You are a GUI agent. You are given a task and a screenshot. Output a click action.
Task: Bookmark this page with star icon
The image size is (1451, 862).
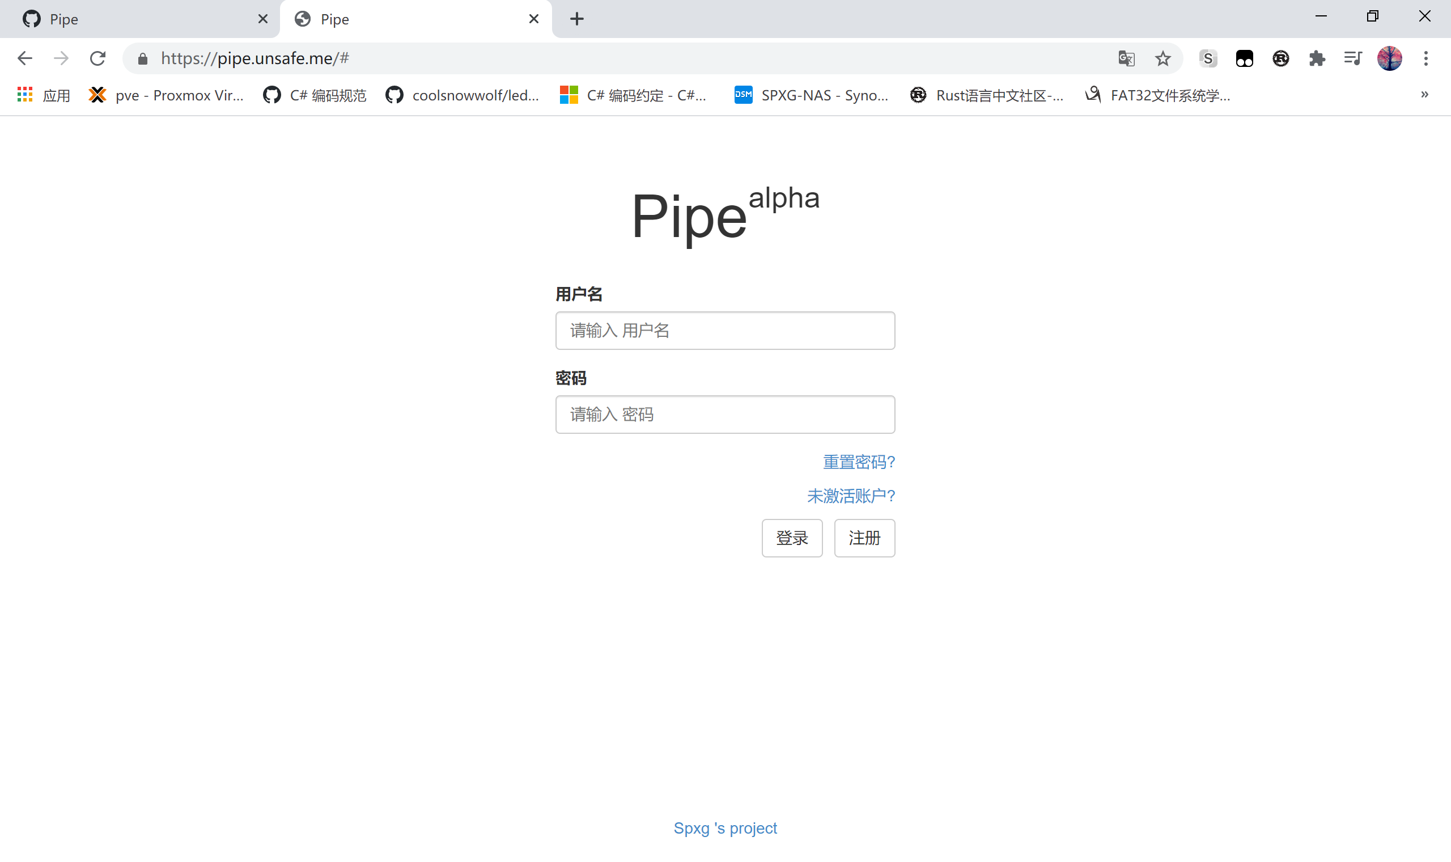[1163, 58]
